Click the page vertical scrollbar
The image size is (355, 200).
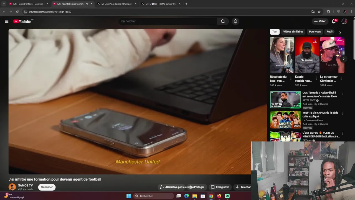click(354, 39)
